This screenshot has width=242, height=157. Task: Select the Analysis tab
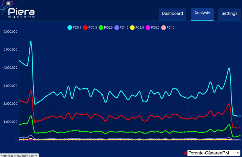point(202,13)
